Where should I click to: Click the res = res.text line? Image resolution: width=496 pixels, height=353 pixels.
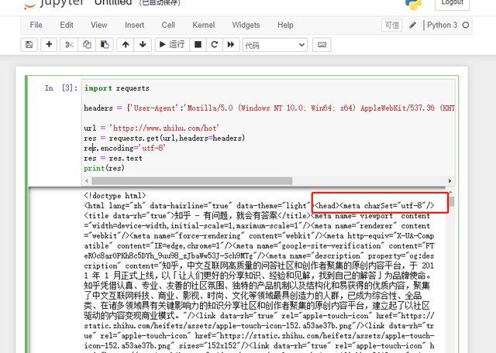[113, 158]
